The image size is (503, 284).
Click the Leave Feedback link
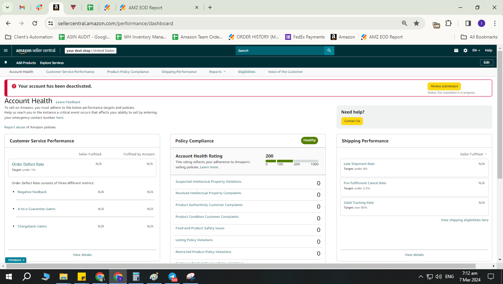tap(68, 102)
